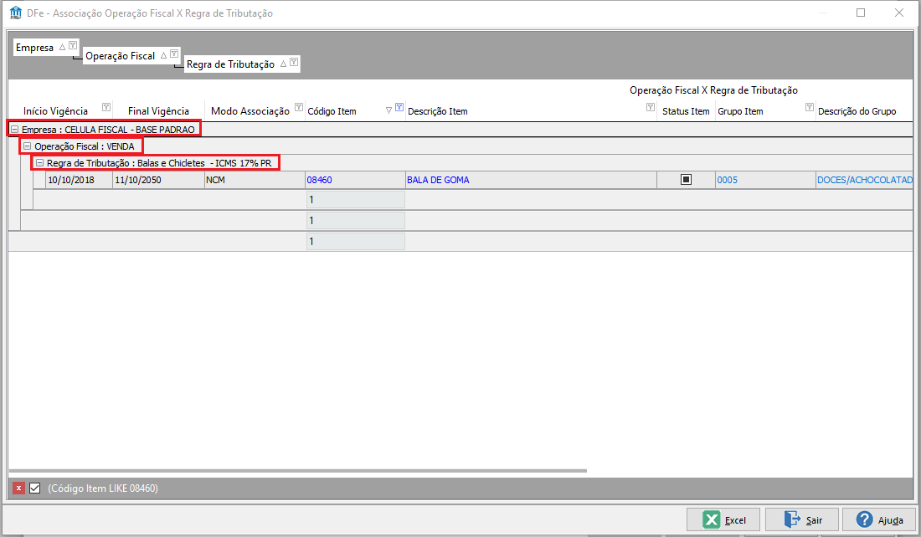Viewport: 921px width, 537px height.
Task: Open filter for Grupo Item column
Action: coord(810,107)
